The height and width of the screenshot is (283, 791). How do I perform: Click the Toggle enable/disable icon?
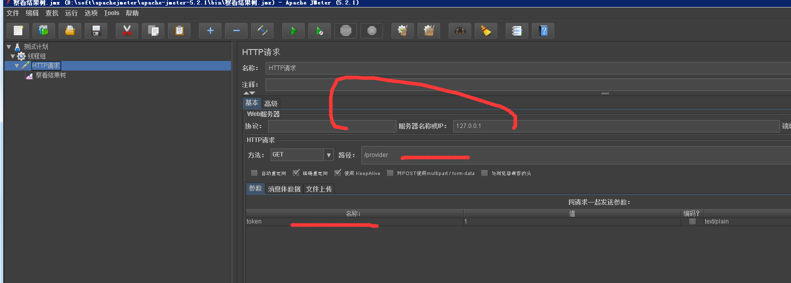[x=263, y=30]
